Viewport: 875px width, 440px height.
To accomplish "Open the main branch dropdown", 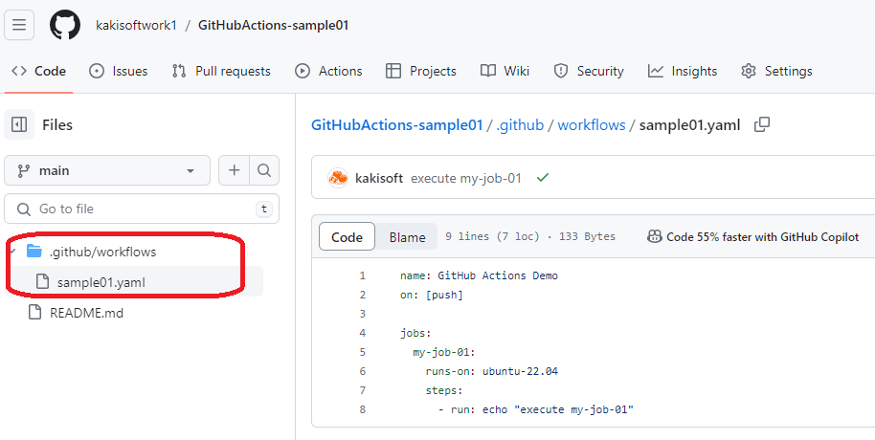I will point(107,170).
